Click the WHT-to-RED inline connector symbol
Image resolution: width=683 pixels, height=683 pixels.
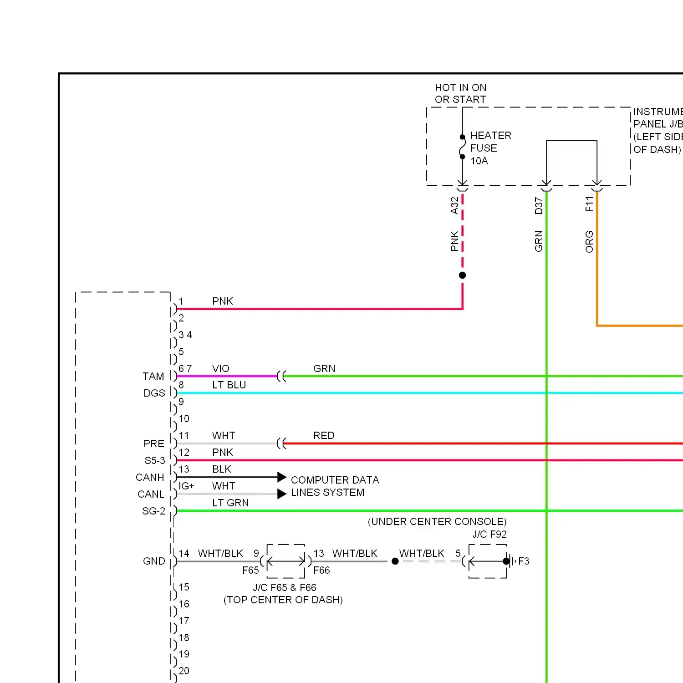282,443
